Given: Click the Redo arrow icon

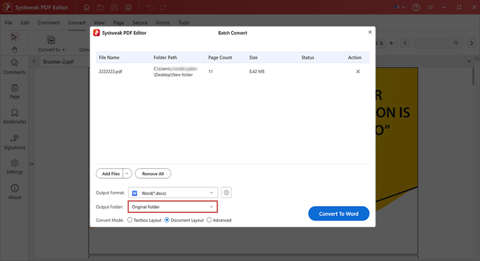Looking at the screenshot, I should 164,7.
